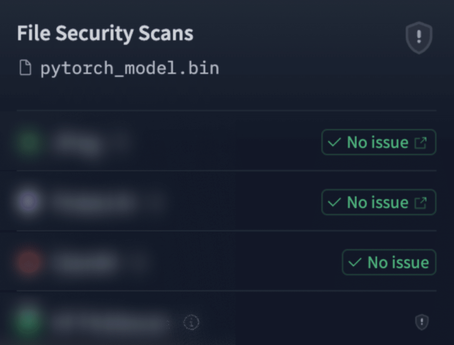Click the file icon beside pytorch_model.bin
The height and width of the screenshot is (345, 454).
click(25, 67)
